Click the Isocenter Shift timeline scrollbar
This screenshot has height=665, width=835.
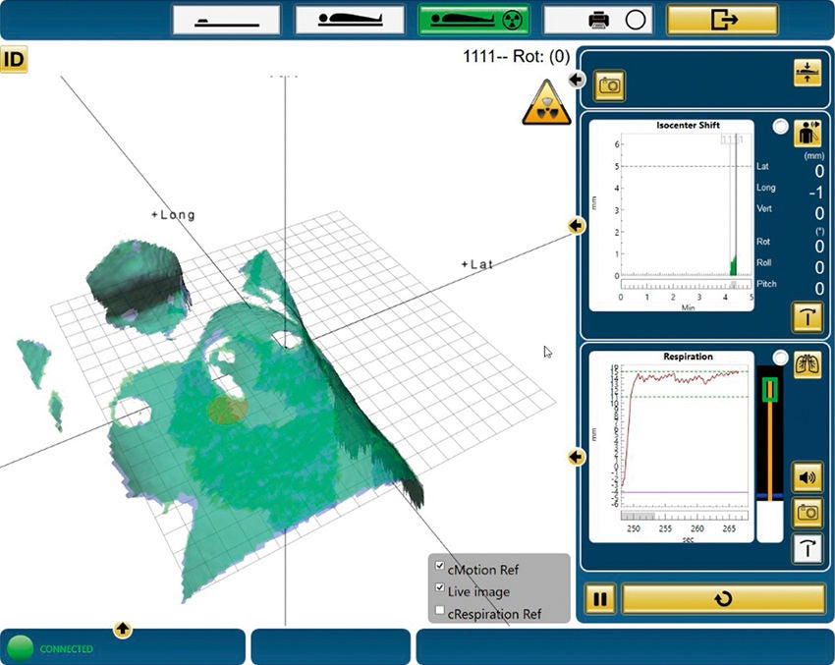[x=687, y=285]
